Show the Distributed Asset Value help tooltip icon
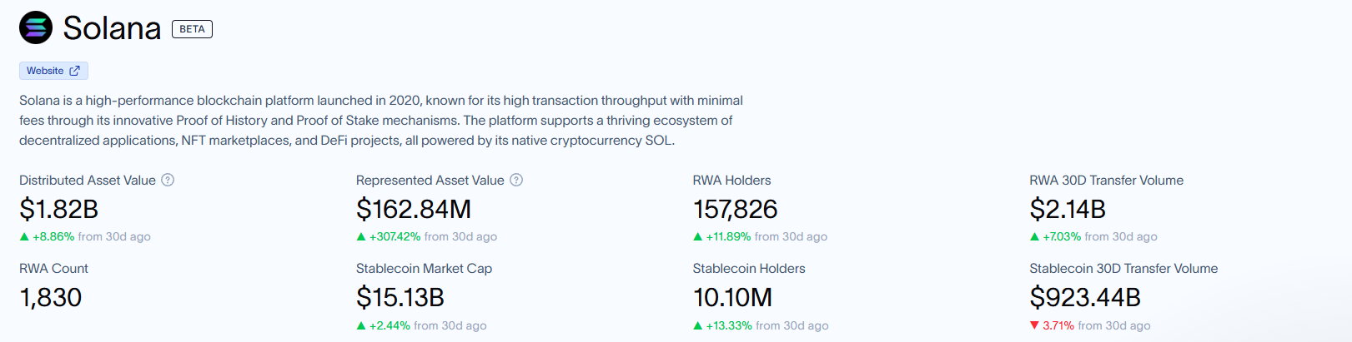1352x342 pixels. pos(168,180)
